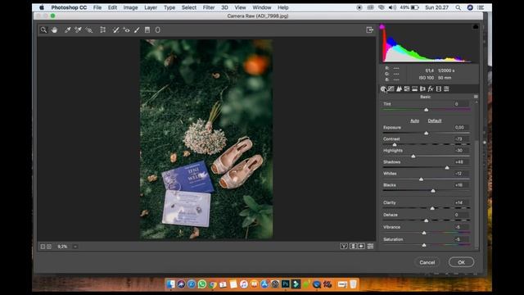
Task: Adjust the Tint slider handle
Action: click(x=426, y=110)
